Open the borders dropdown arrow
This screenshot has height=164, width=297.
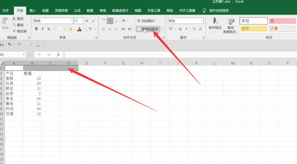pos(64,29)
